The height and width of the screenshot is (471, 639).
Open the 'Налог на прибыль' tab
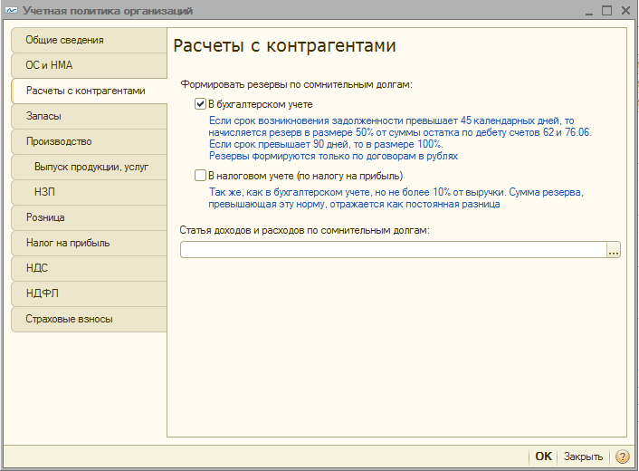tap(89, 243)
